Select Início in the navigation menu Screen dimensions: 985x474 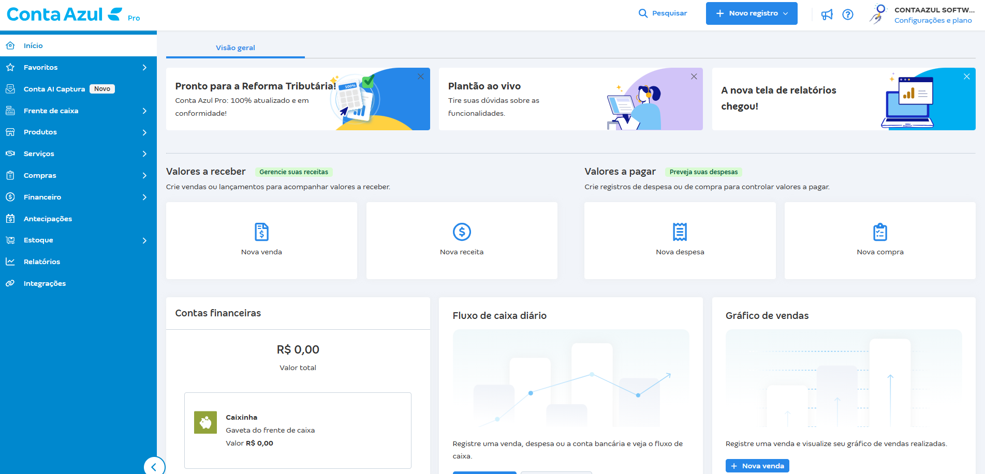pos(32,45)
